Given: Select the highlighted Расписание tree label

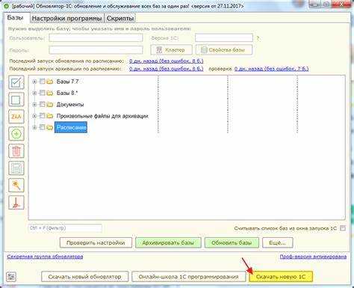Looking at the screenshot, I should (x=71, y=127).
